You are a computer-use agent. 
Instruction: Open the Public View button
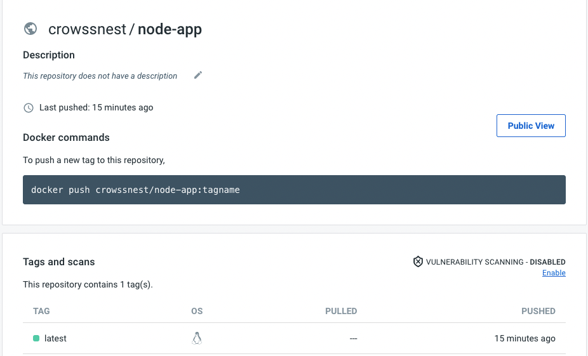tap(531, 126)
